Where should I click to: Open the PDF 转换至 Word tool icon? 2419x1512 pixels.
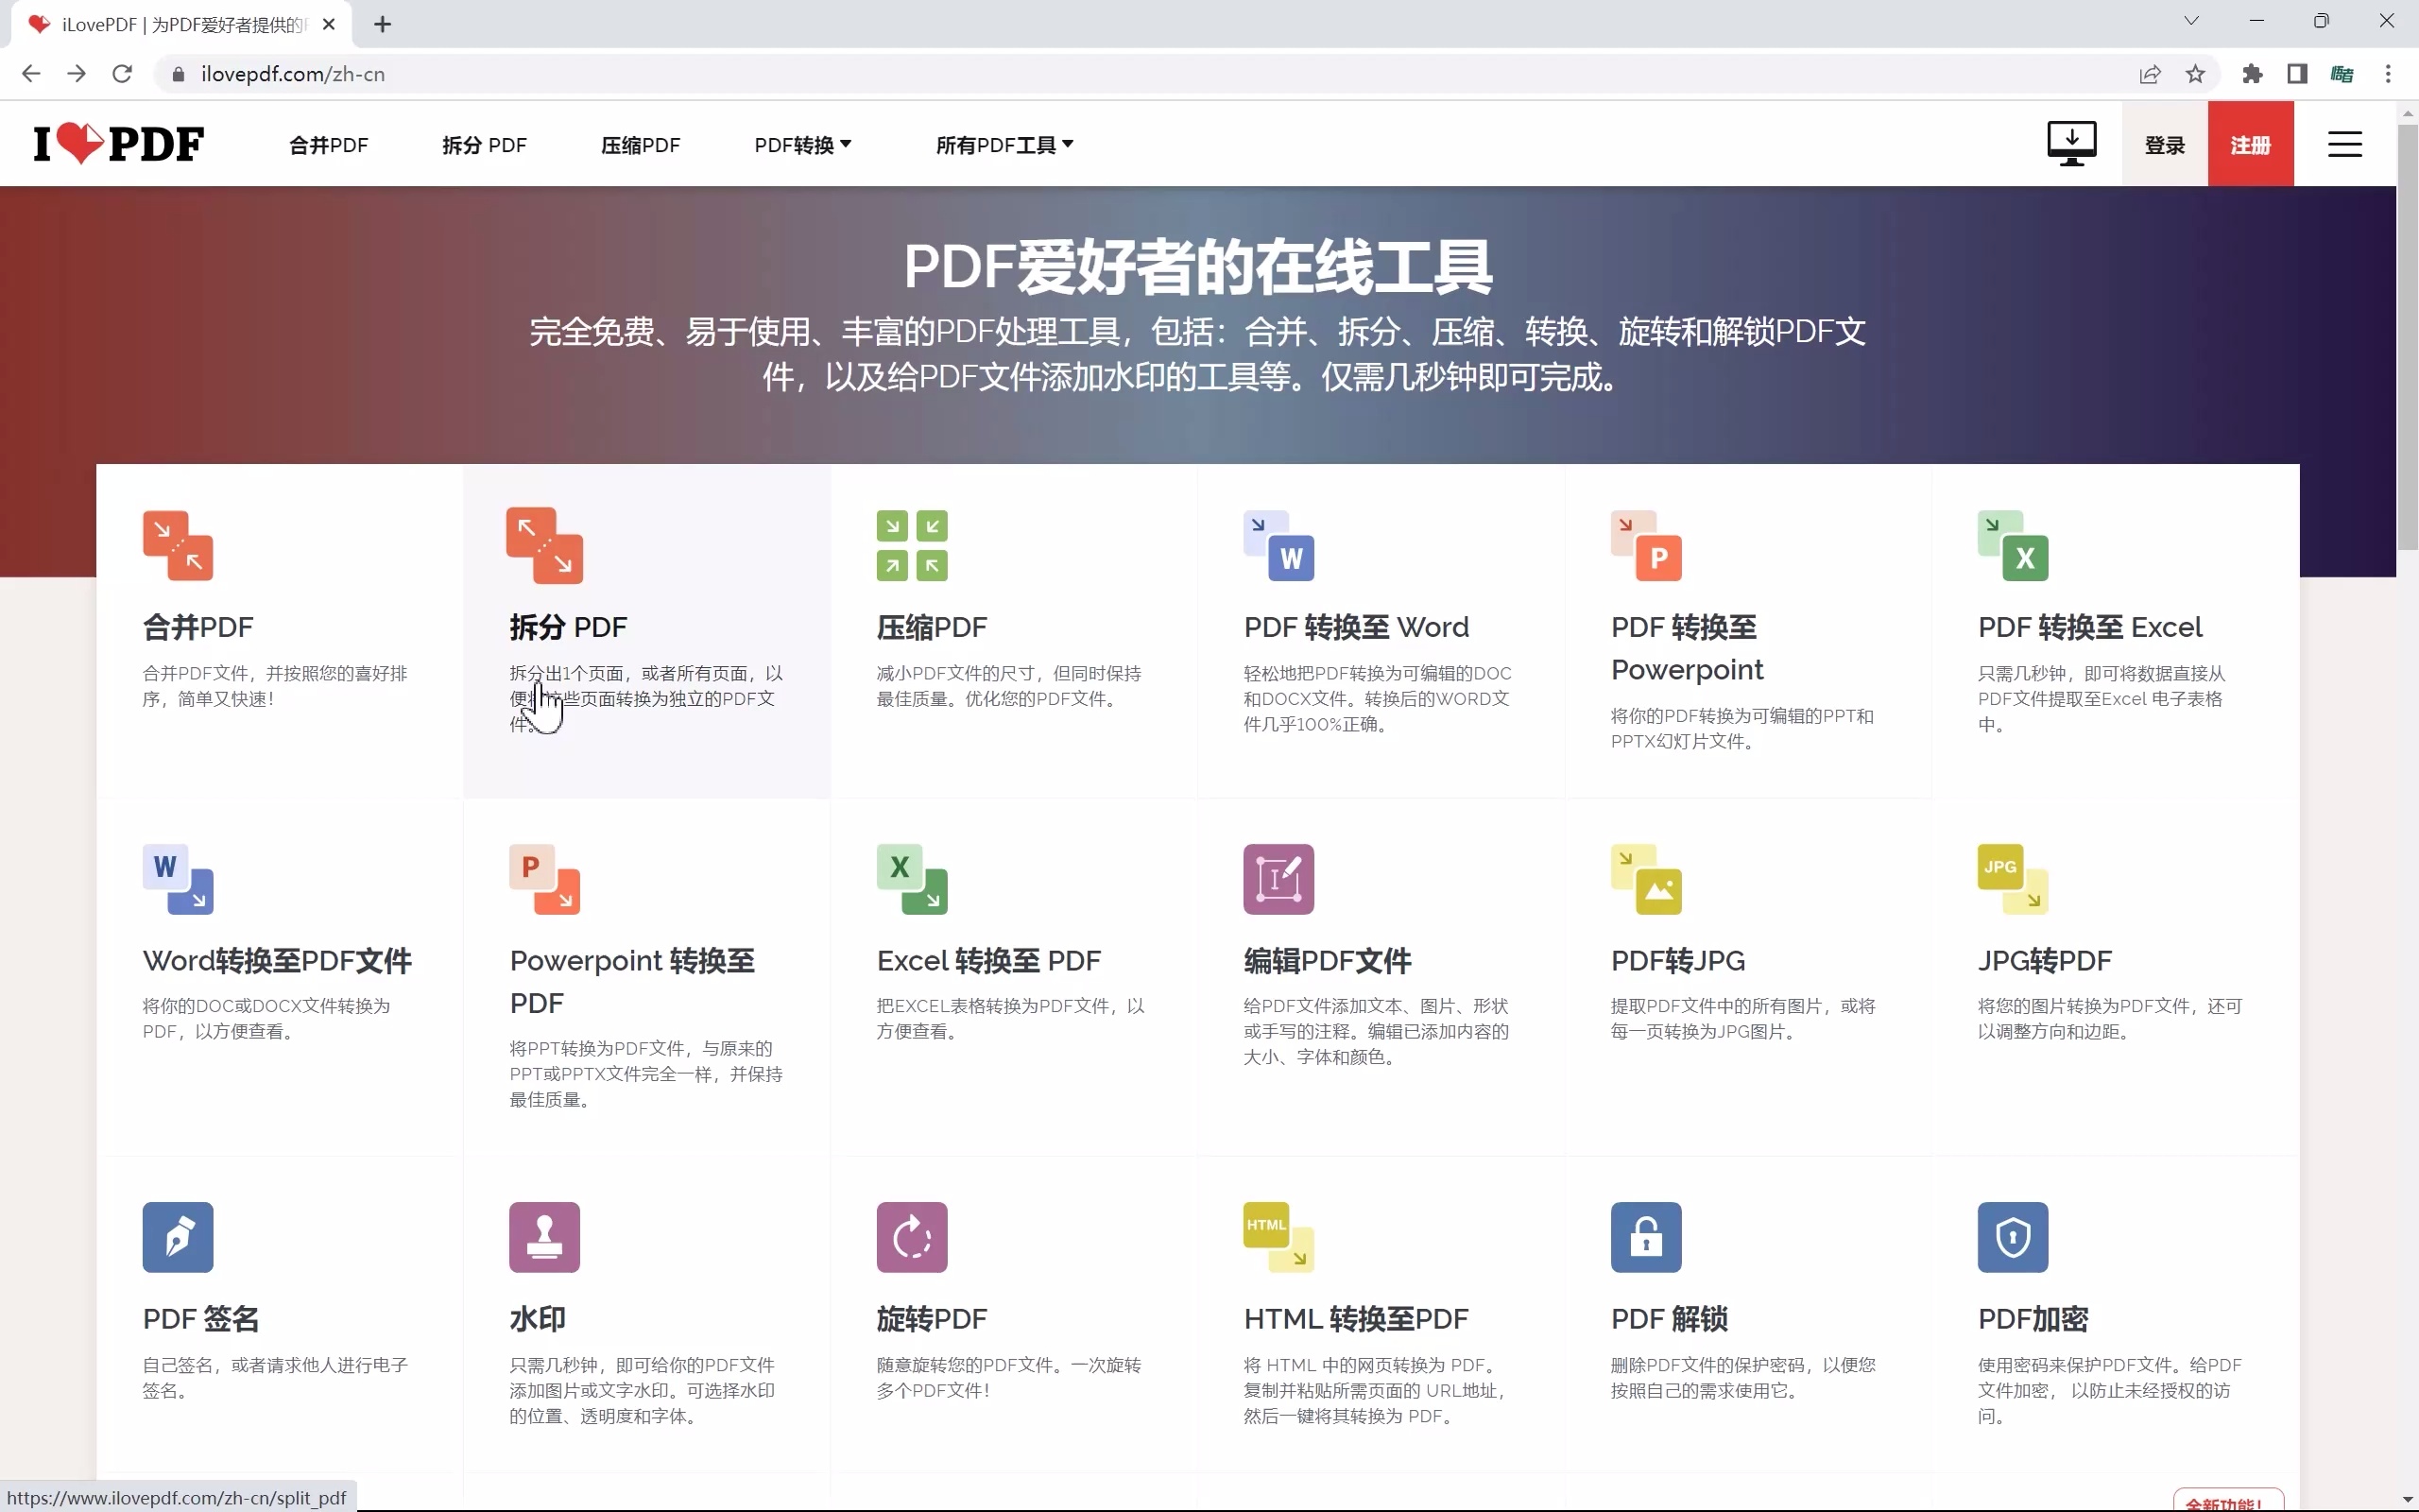click(1278, 545)
